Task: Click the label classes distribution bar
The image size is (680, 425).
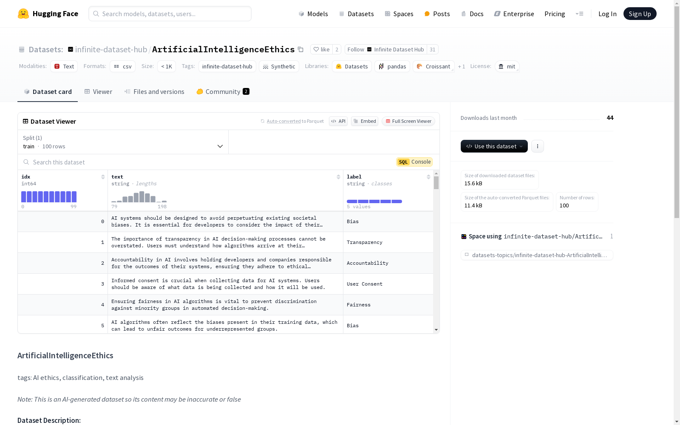Action: point(374,201)
